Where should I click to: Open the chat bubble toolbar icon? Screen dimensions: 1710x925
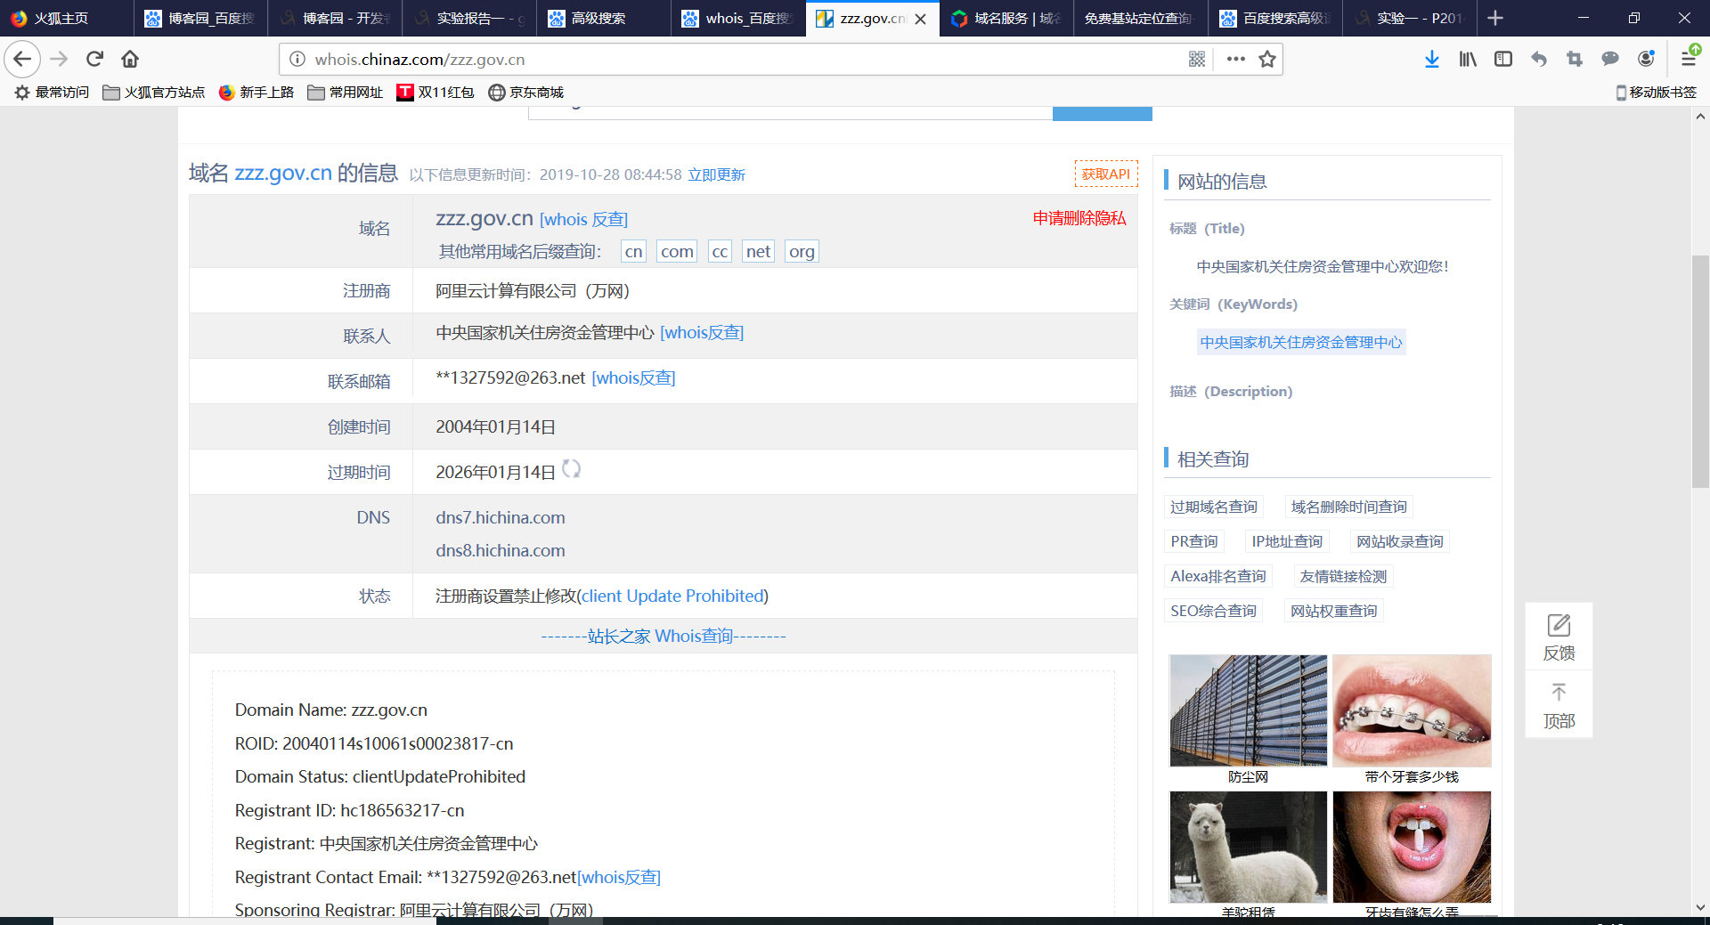(x=1610, y=59)
